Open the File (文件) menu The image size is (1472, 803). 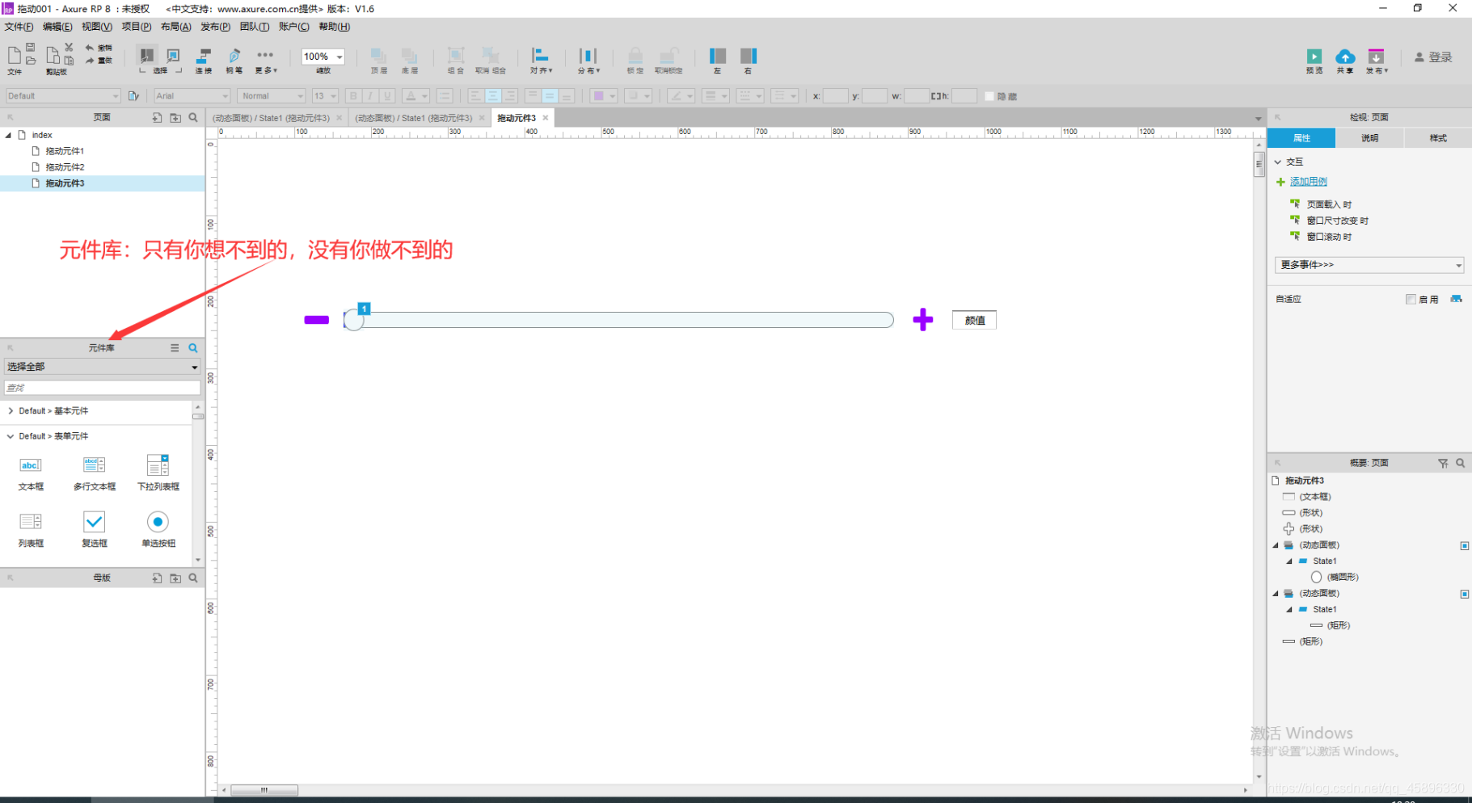click(19, 27)
